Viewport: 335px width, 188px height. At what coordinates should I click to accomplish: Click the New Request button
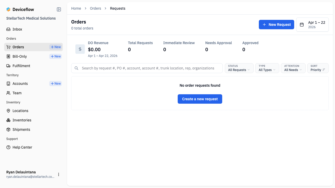[276, 25]
